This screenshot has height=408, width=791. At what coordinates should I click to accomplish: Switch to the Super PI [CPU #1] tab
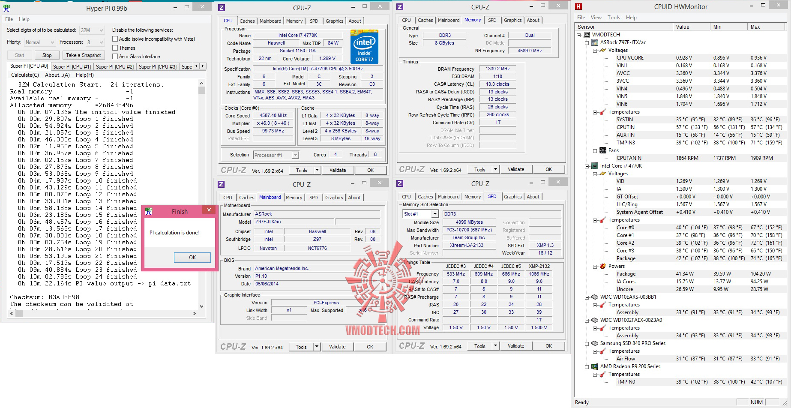pyautogui.click(x=72, y=67)
